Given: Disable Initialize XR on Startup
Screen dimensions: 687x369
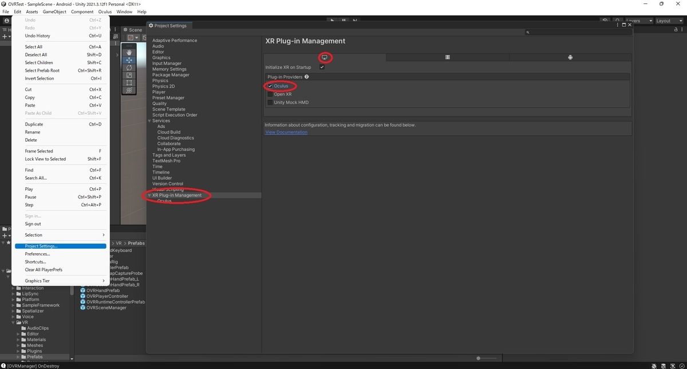Looking at the screenshot, I should pyautogui.click(x=322, y=66).
